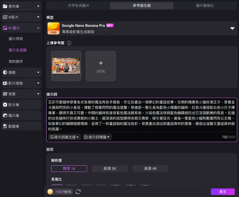This screenshot has height=197, width=239.
Task: Click the 產生 generate button
Action: pyautogui.click(x=223, y=192)
